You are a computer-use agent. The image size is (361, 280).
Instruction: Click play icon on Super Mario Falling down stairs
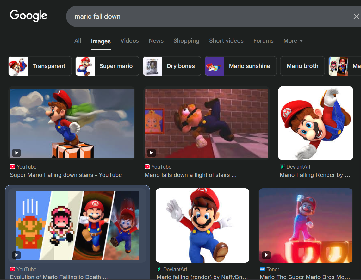(16, 153)
